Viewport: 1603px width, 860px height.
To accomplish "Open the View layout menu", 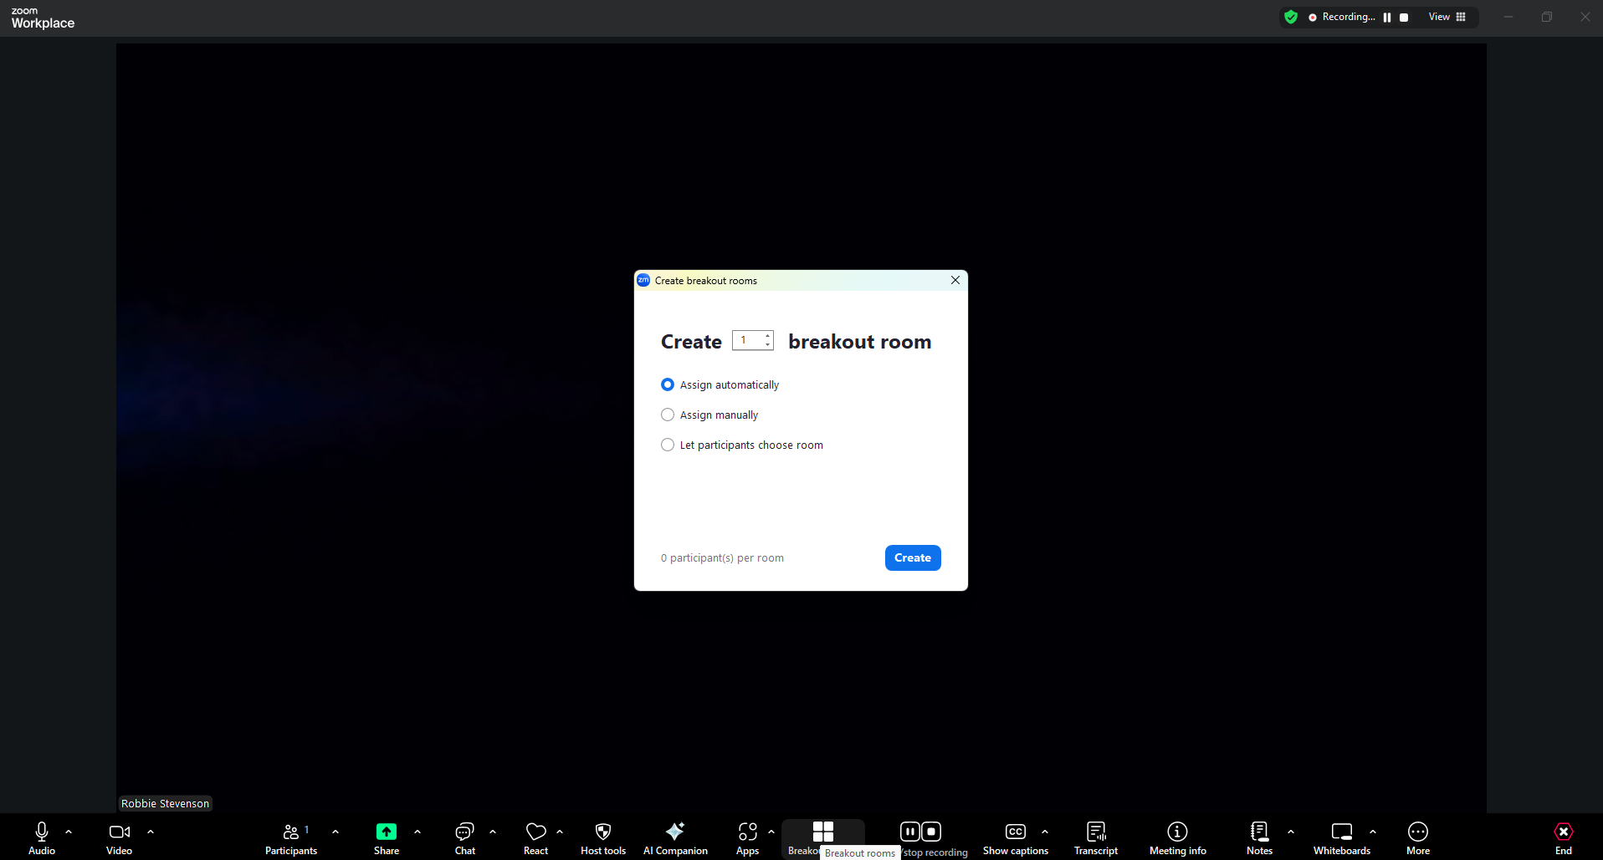I will 1447,17.
